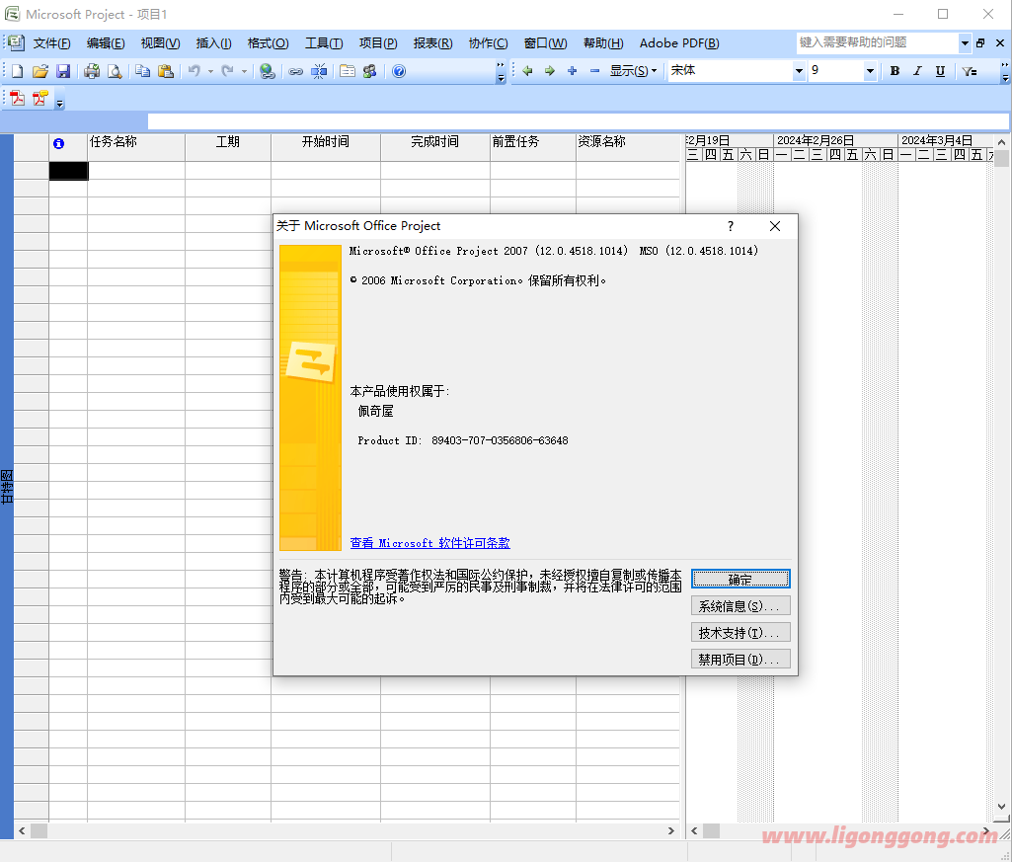Expand the help question box dropdown arrow
Image resolution: width=1012 pixels, height=862 pixels.
tap(965, 43)
